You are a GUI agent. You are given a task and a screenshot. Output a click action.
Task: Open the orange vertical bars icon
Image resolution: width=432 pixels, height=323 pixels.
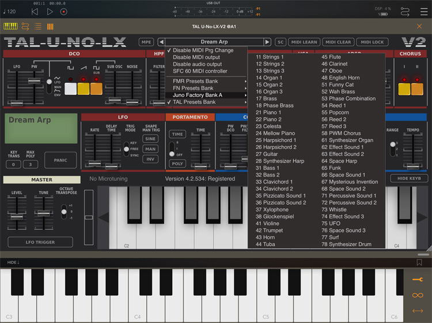tap(50, 26)
